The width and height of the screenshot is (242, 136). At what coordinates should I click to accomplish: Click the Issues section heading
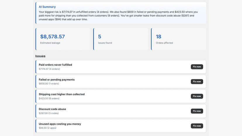(x=40, y=56)
